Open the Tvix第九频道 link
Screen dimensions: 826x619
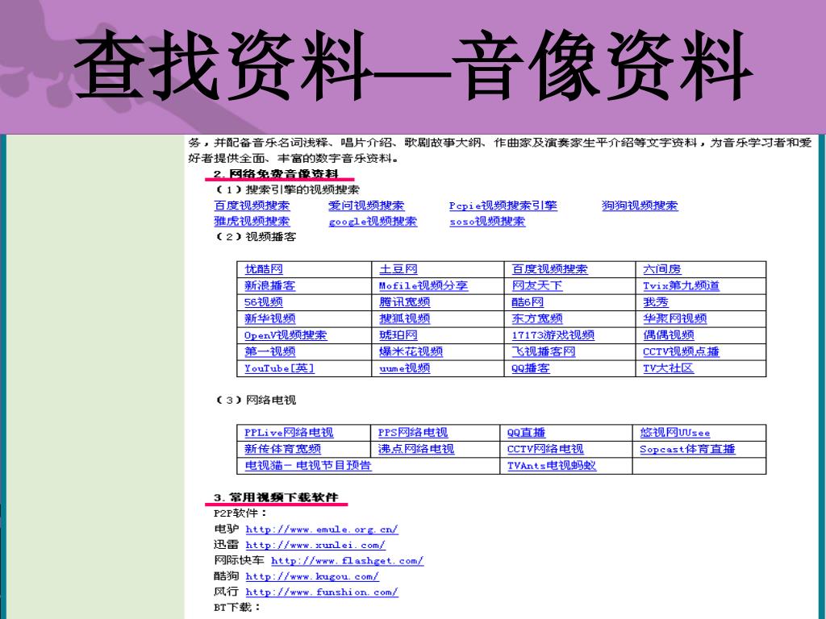(681, 285)
